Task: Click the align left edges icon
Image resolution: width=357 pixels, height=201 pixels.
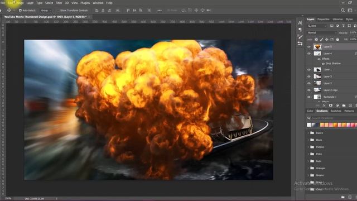Action: (97, 10)
